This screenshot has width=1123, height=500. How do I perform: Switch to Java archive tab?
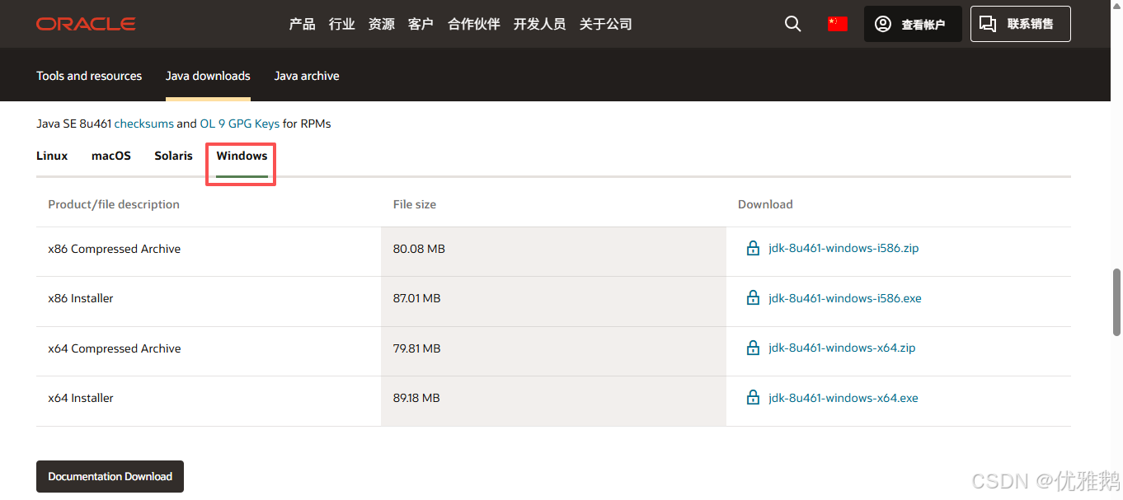[307, 76]
